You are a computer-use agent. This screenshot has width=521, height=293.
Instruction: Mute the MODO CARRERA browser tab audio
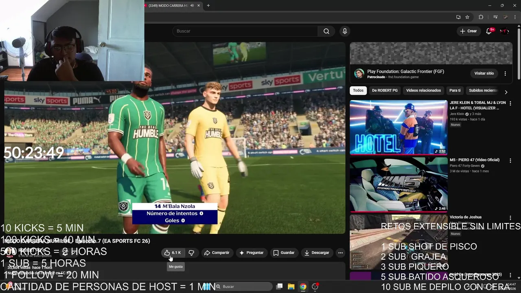point(192,6)
